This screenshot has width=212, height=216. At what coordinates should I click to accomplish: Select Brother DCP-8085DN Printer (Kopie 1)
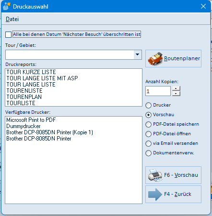(x=49, y=132)
